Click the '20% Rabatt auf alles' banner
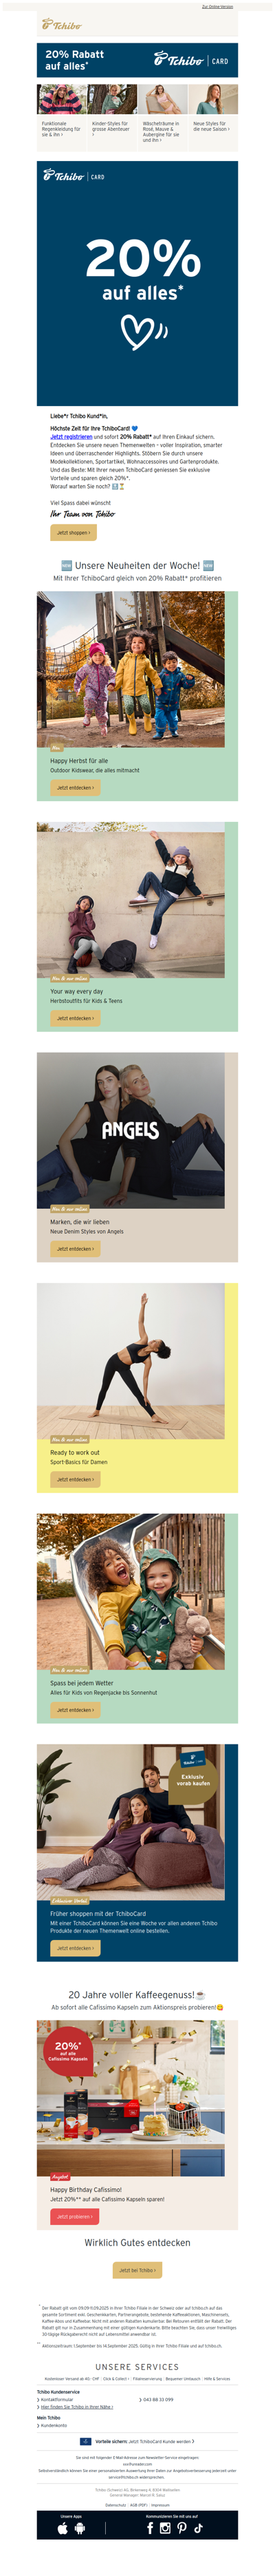 tap(137, 60)
